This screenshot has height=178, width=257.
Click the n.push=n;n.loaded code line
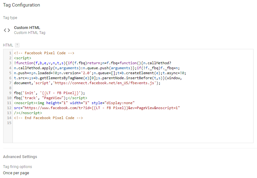tap(100, 73)
